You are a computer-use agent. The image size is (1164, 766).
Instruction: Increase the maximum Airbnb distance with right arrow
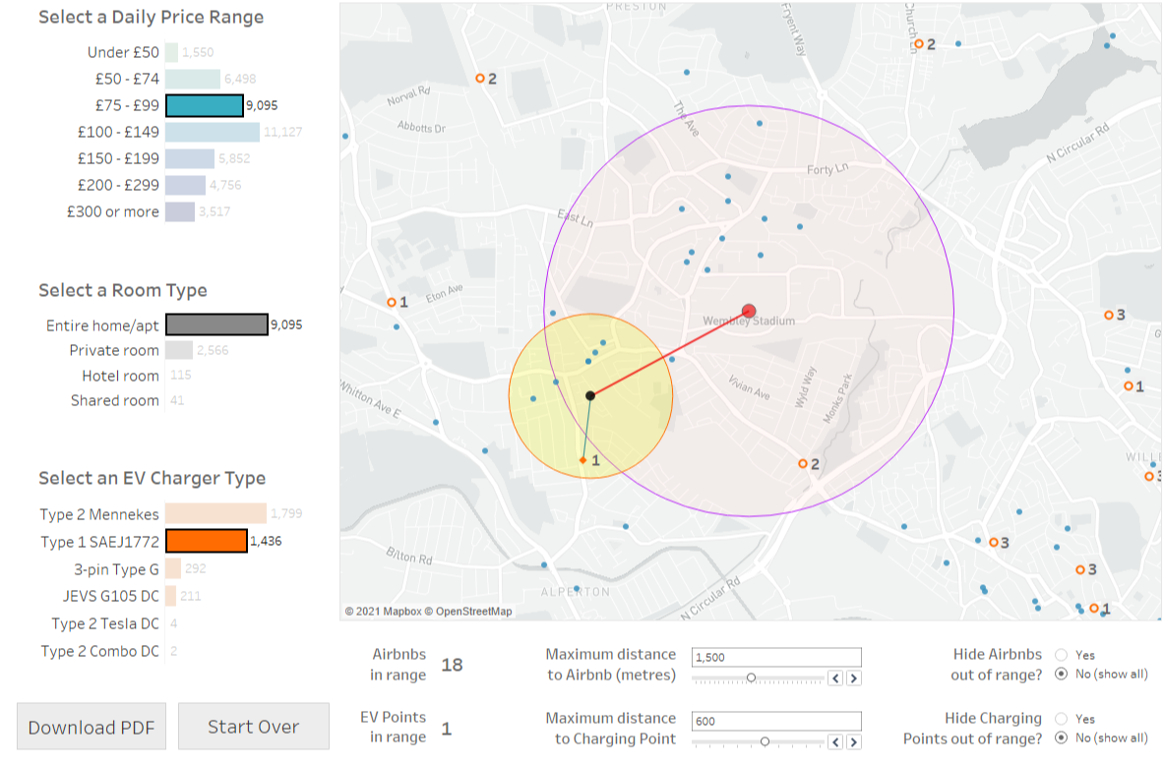click(854, 678)
